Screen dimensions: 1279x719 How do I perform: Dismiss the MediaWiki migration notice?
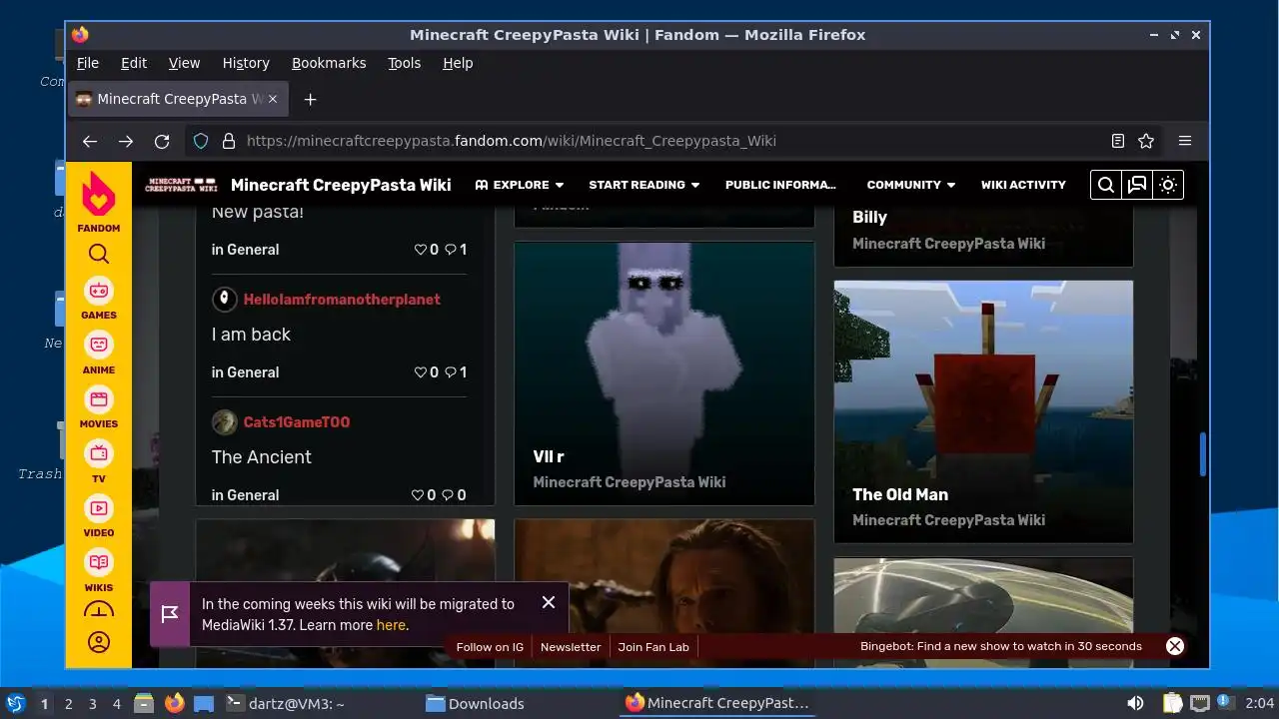(x=549, y=602)
